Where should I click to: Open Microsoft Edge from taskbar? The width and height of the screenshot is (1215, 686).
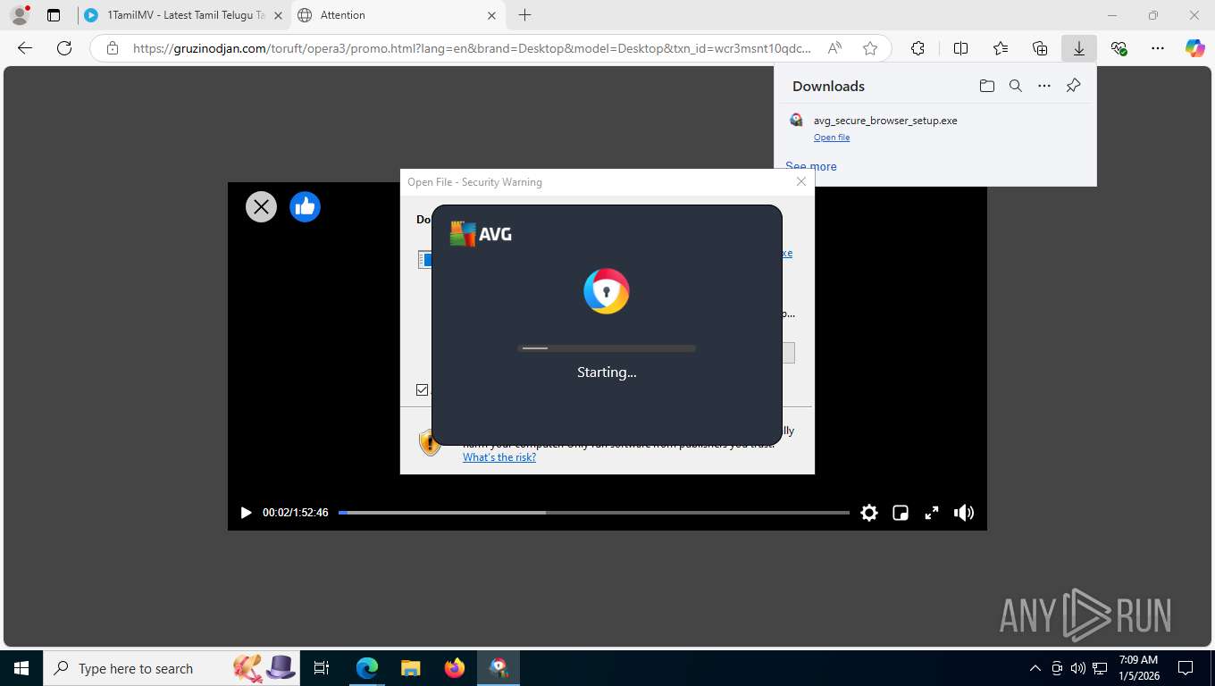pos(366,668)
